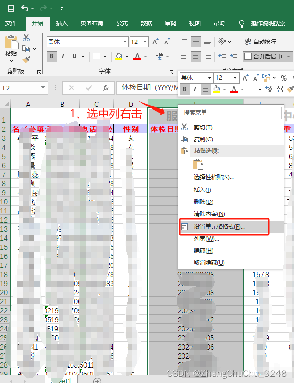Toggle Bold in the mini toolbar
Image resolution: width=294 pixels, height=383 pixels.
click(x=184, y=89)
